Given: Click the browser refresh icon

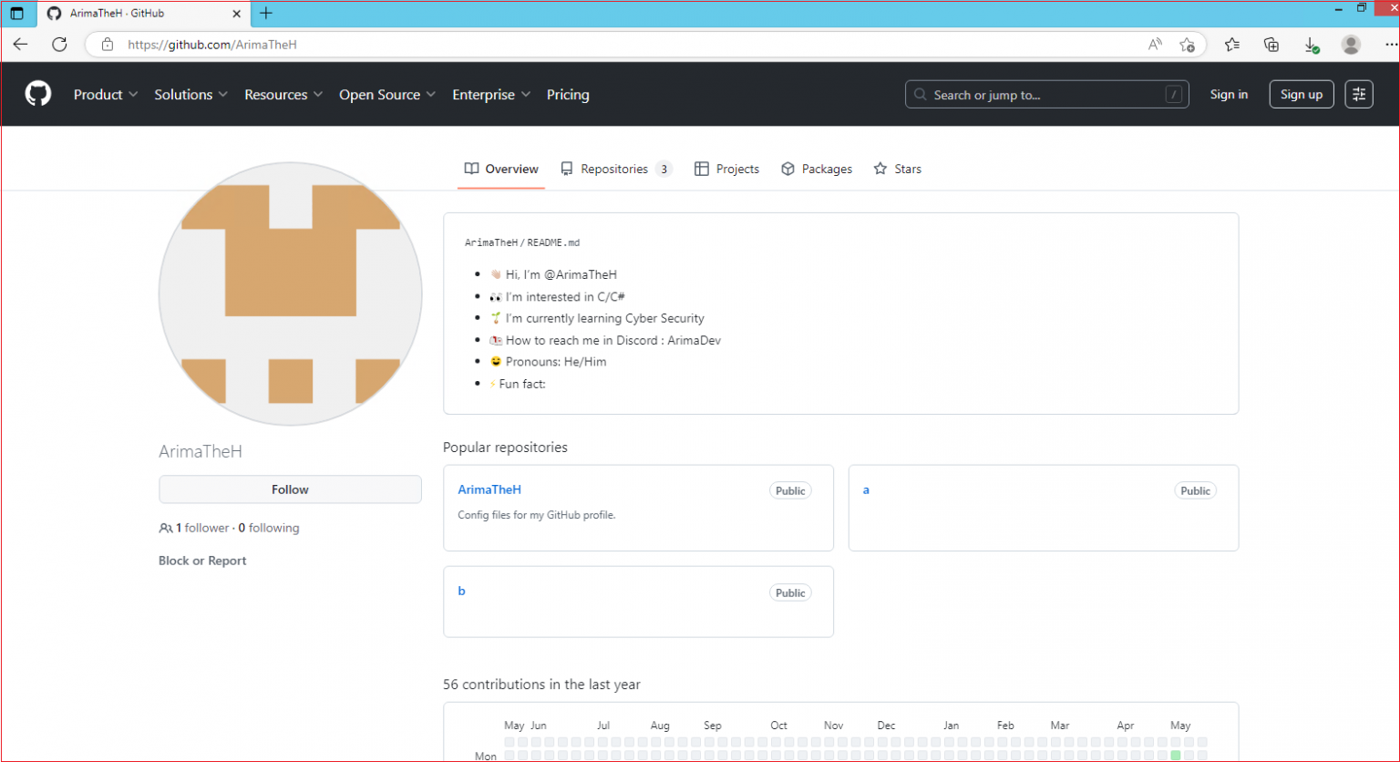Looking at the screenshot, I should pos(59,44).
